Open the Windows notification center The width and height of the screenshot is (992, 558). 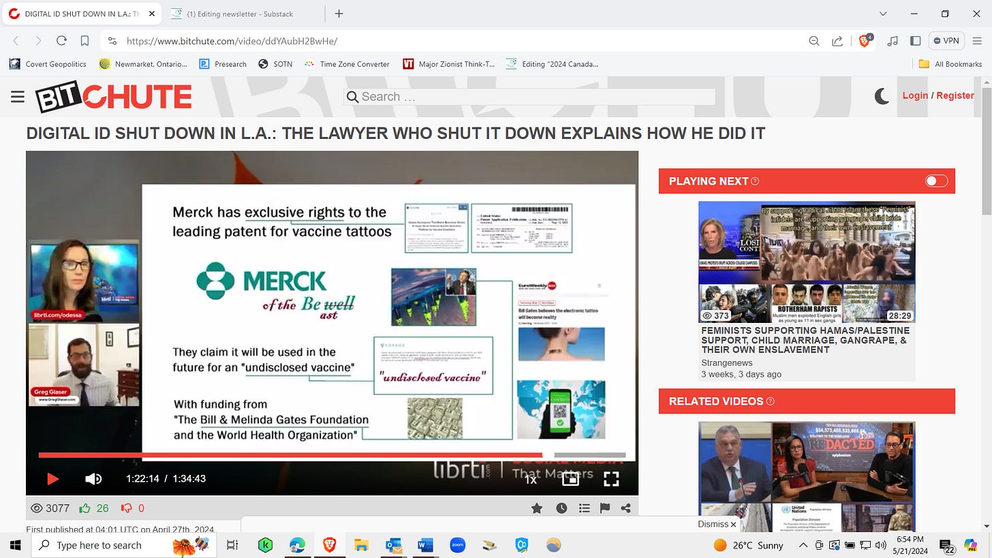click(x=947, y=545)
